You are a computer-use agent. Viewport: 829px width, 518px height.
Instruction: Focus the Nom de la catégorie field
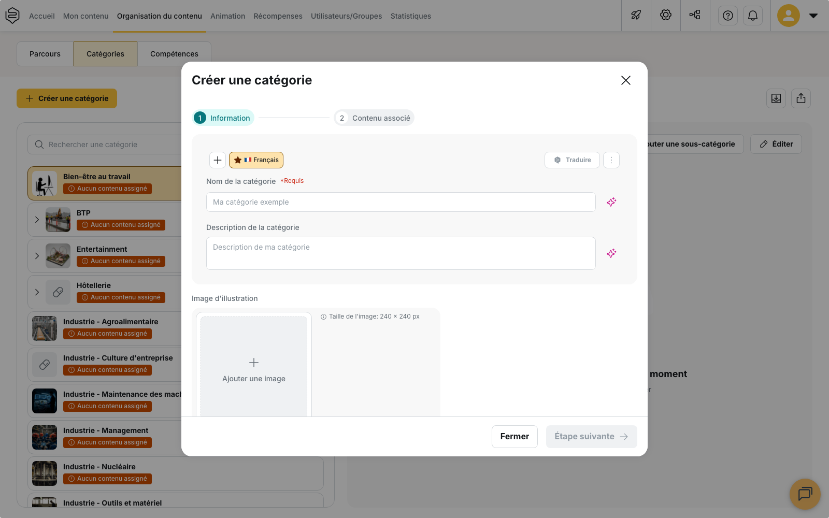point(401,202)
